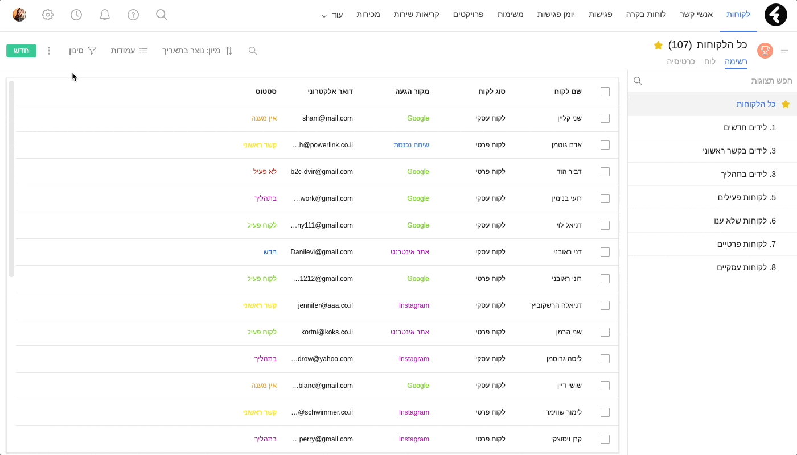Switch to the כרטיסיה view tab
This screenshot has width=797, height=455.
pyautogui.click(x=681, y=61)
